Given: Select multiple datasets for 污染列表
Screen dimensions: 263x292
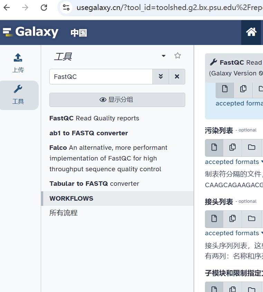Looking at the screenshot, I should 233,148.
